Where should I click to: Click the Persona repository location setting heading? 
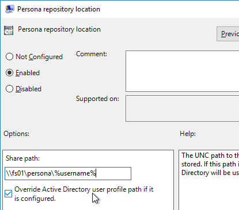(59, 29)
